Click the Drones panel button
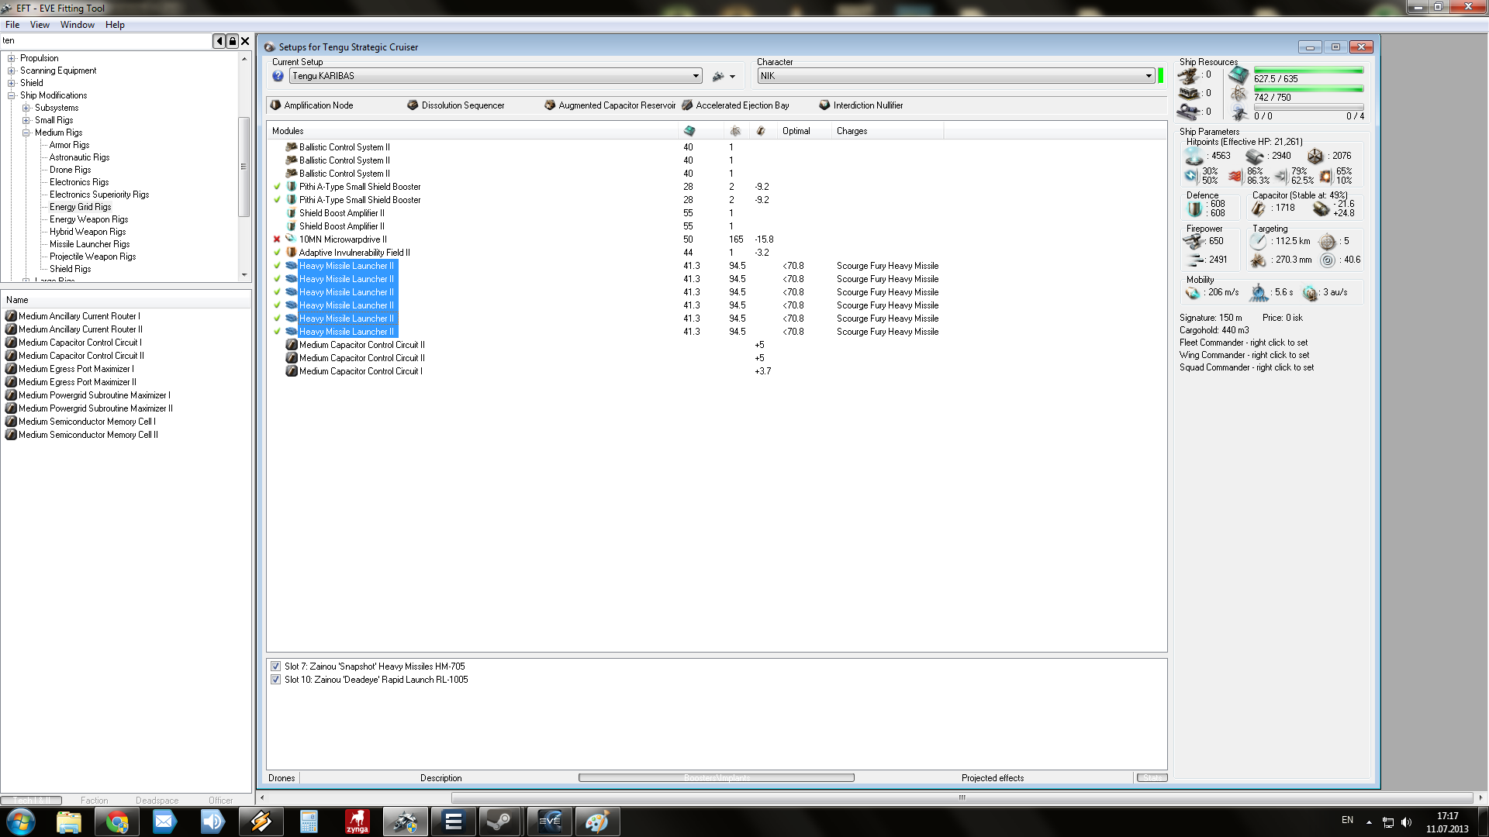Screen dimensions: 1489x837 [x=282, y=778]
